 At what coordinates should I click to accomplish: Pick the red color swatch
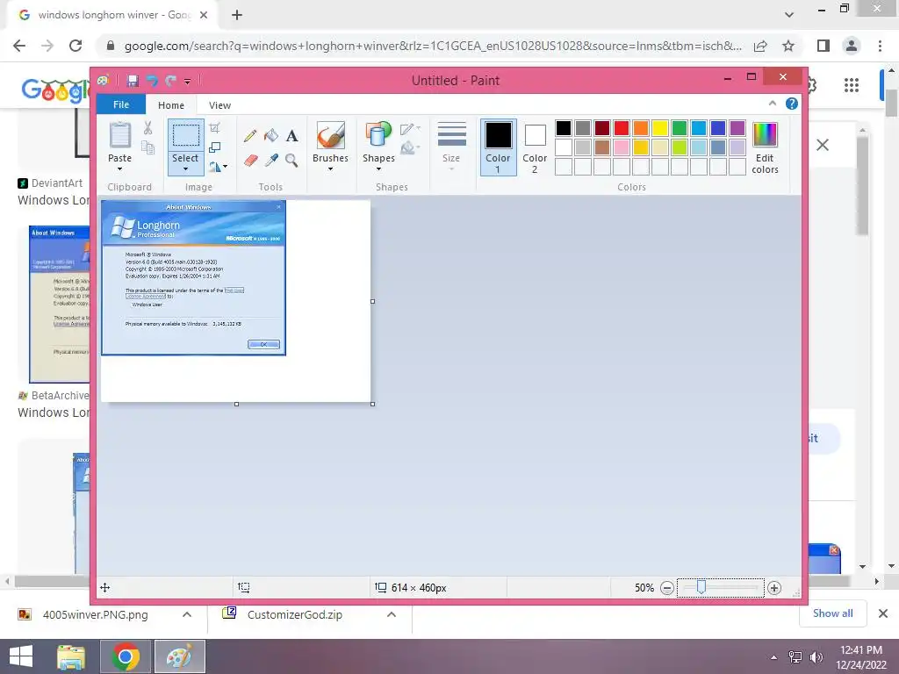[622, 128]
